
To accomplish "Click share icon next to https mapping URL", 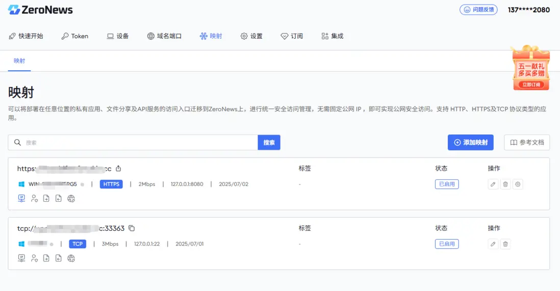I will tap(118, 169).
